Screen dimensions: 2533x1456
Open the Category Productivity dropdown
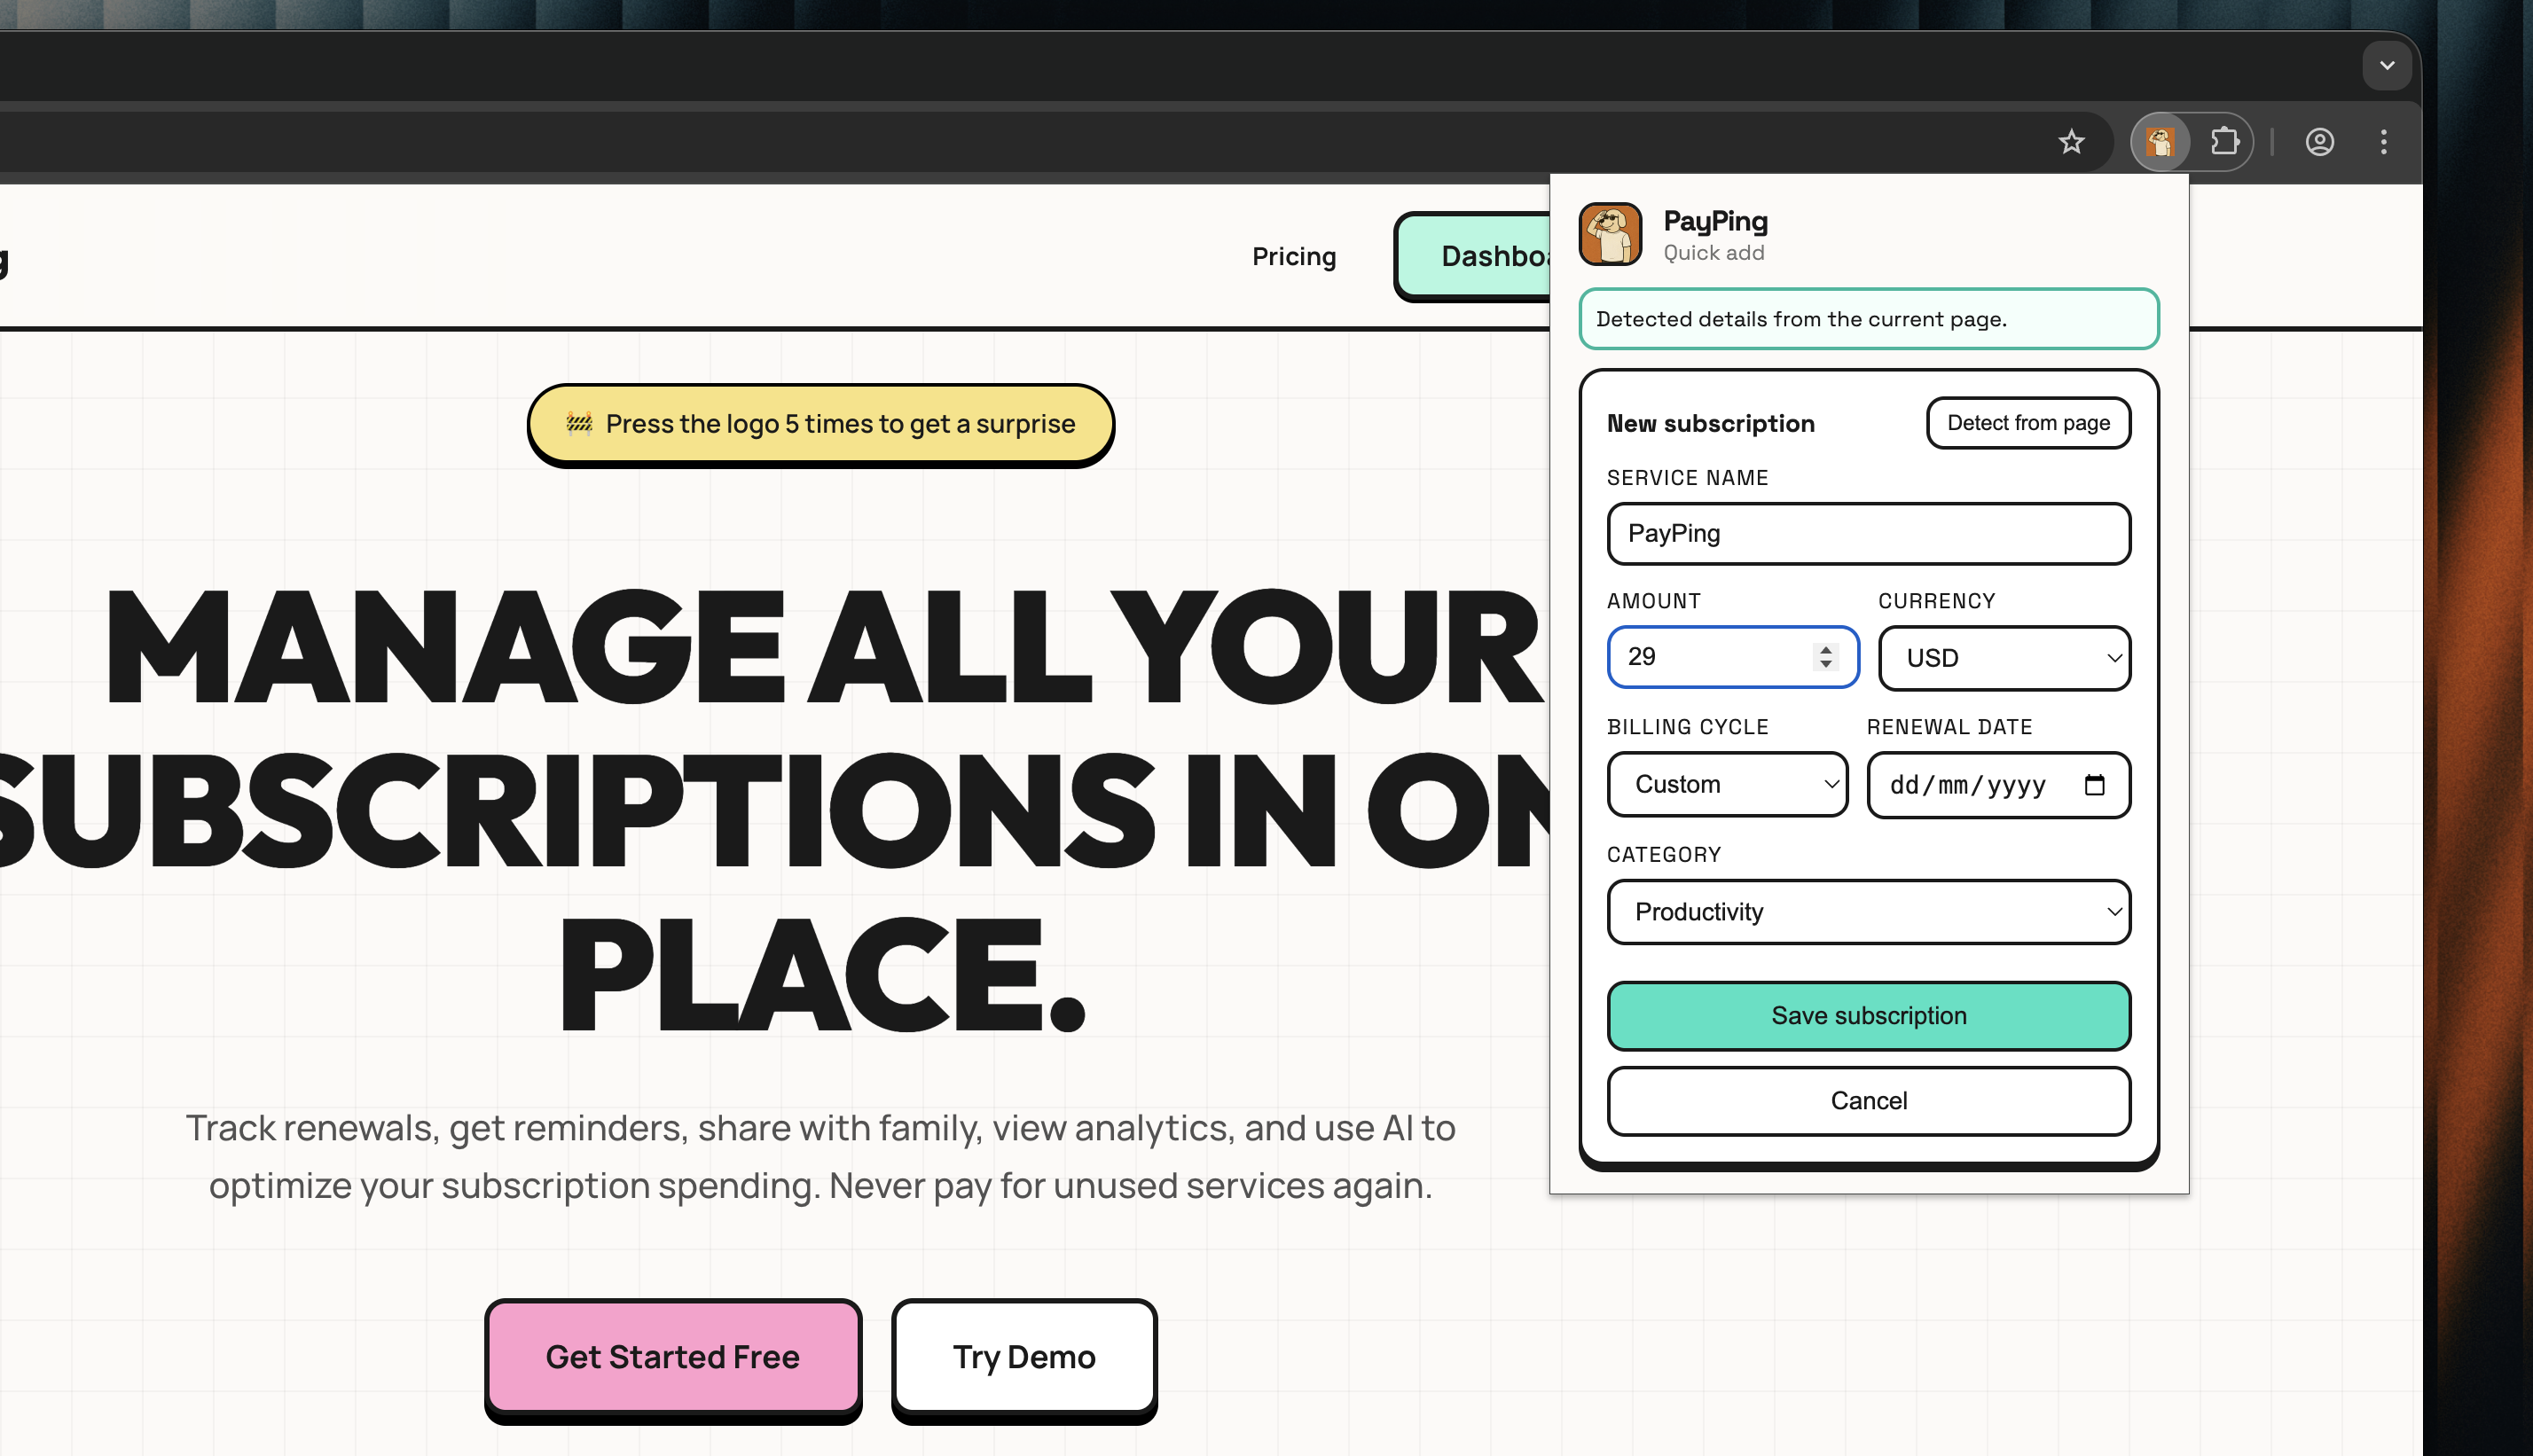pos(1868,912)
